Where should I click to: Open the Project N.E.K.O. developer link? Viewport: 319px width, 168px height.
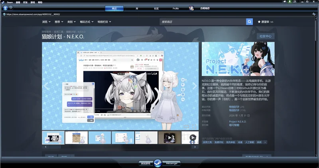click(x=238, y=122)
